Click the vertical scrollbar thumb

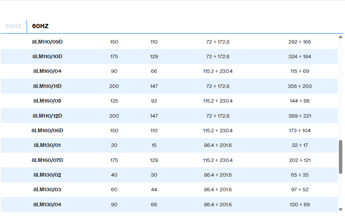click(x=340, y=157)
